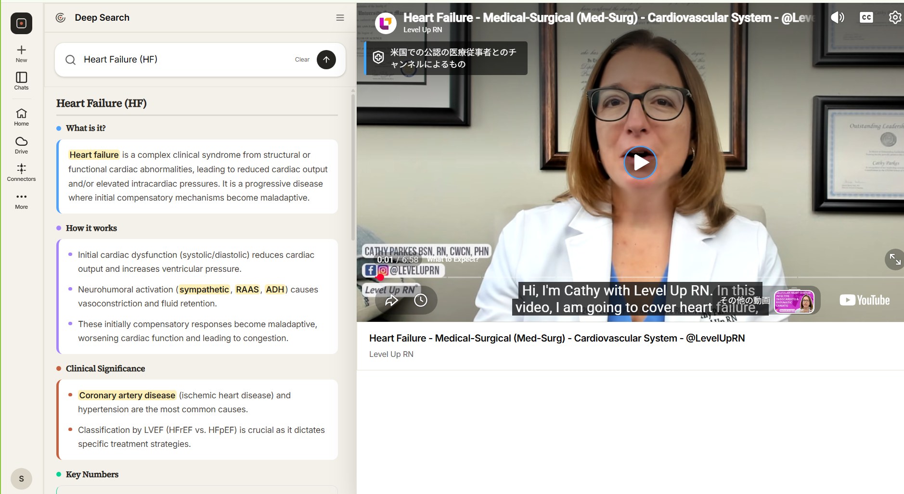Open Drive from the sidebar
The image size is (904, 494).
[x=21, y=145]
